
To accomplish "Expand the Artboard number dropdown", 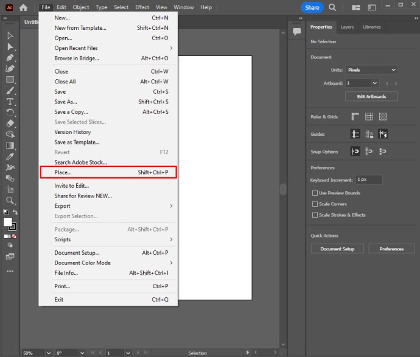I will click(374, 83).
